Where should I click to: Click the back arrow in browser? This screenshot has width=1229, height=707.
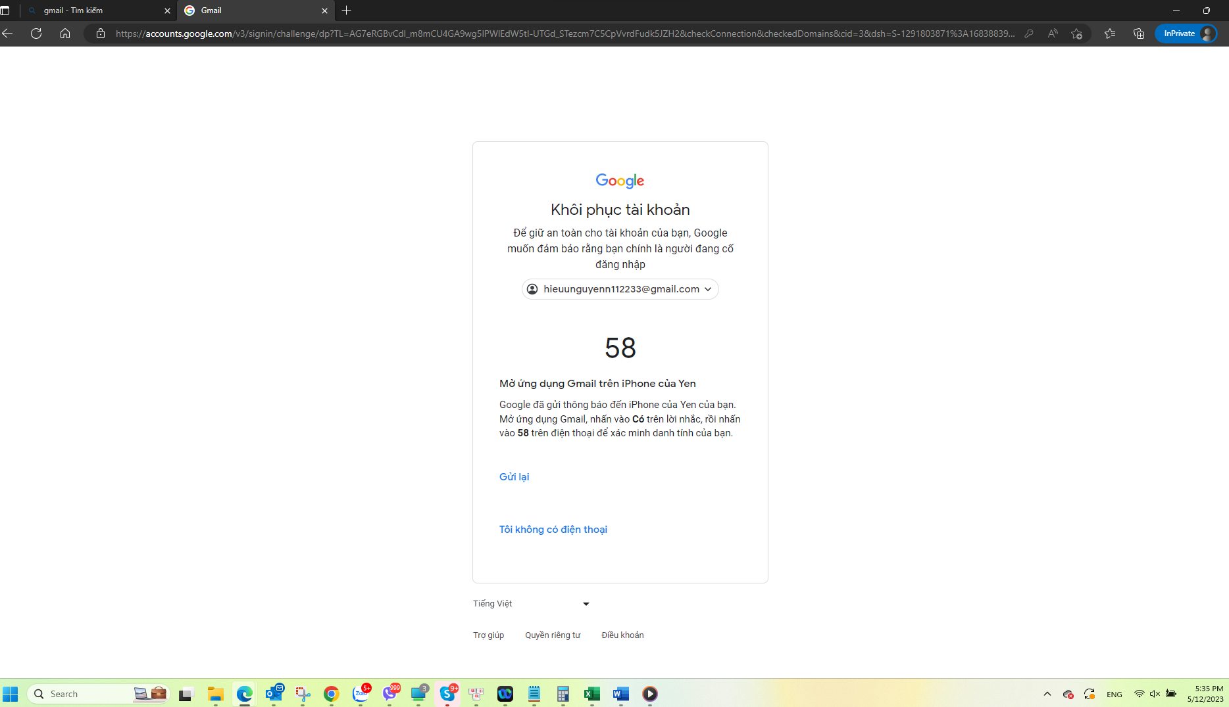[8, 34]
